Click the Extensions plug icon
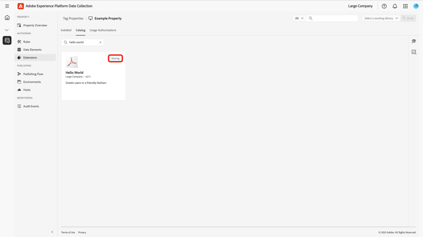The width and height of the screenshot is (423, 237). coord(19,57)
